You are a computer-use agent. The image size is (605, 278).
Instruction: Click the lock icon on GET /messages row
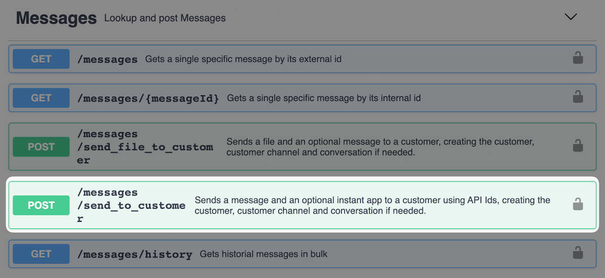(578, 58)
